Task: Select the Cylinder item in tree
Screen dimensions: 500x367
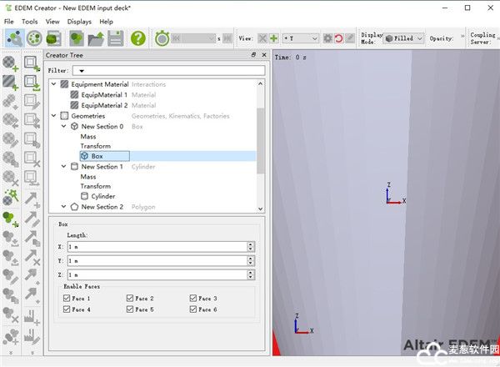Action: click(x=102, y=197)
